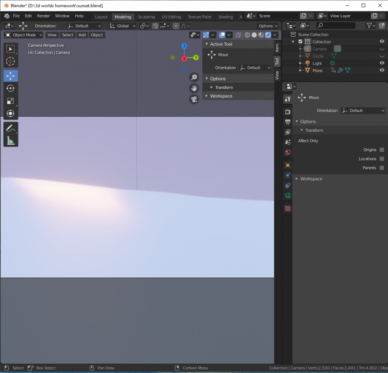
Task: Switch to the Sculpting workspace tab
Action: tap(146, 17)
